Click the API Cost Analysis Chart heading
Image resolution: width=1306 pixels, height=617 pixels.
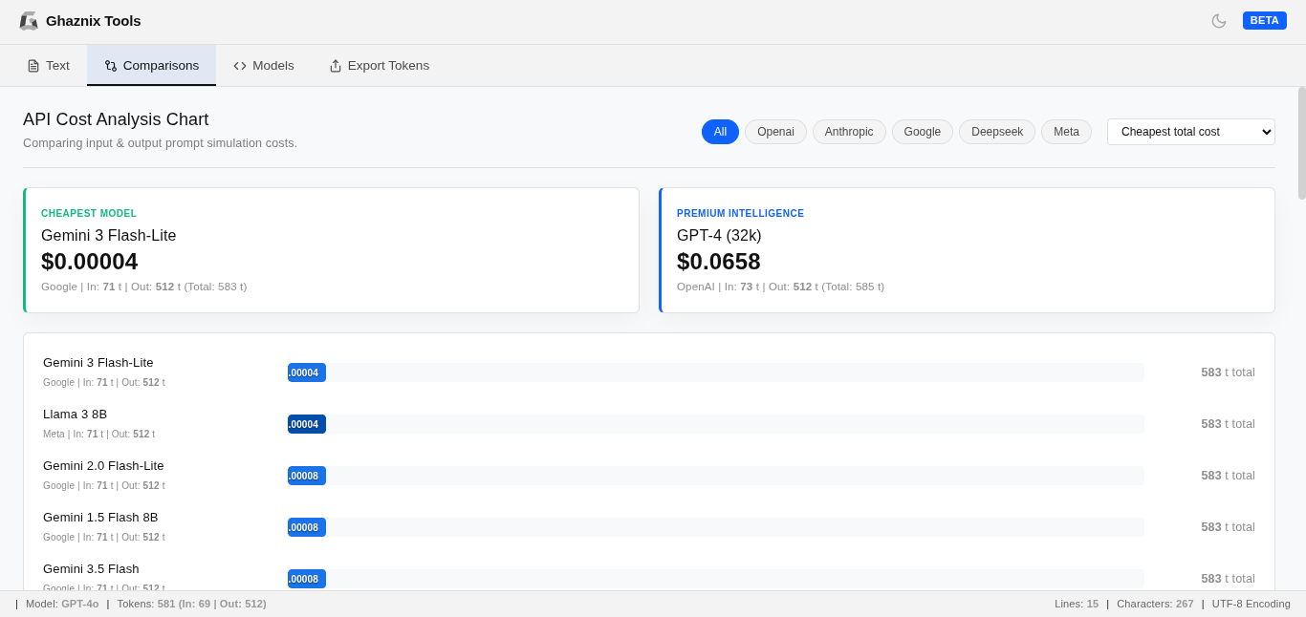pos(116,119)
